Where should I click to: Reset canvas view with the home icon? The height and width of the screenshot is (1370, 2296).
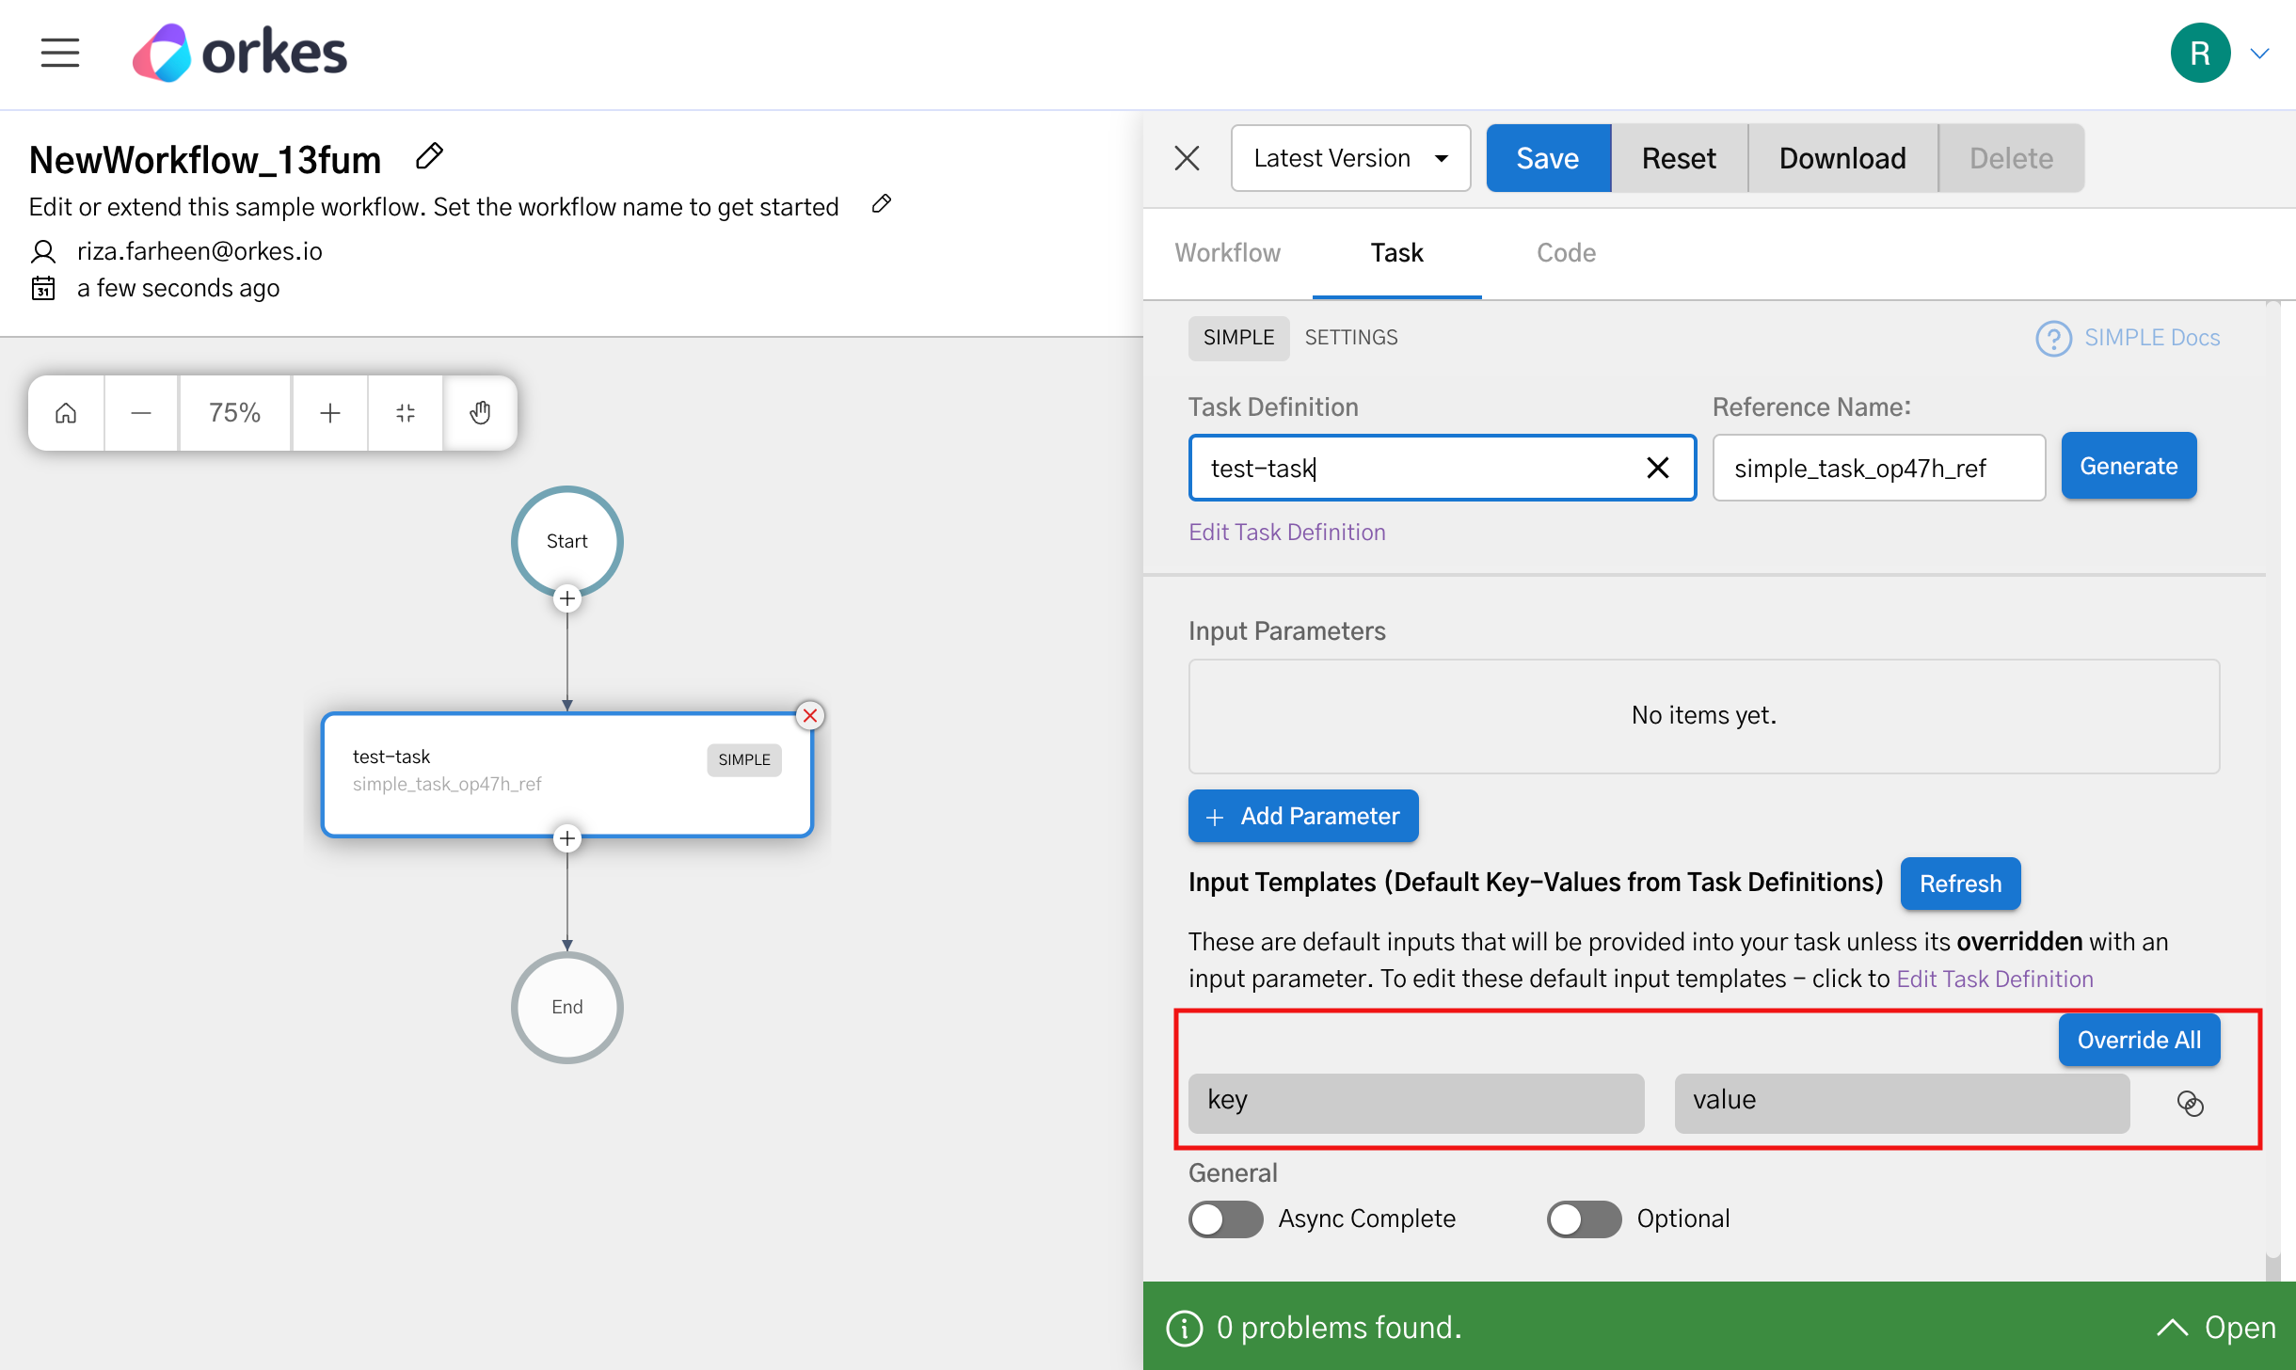pos(65,412)
